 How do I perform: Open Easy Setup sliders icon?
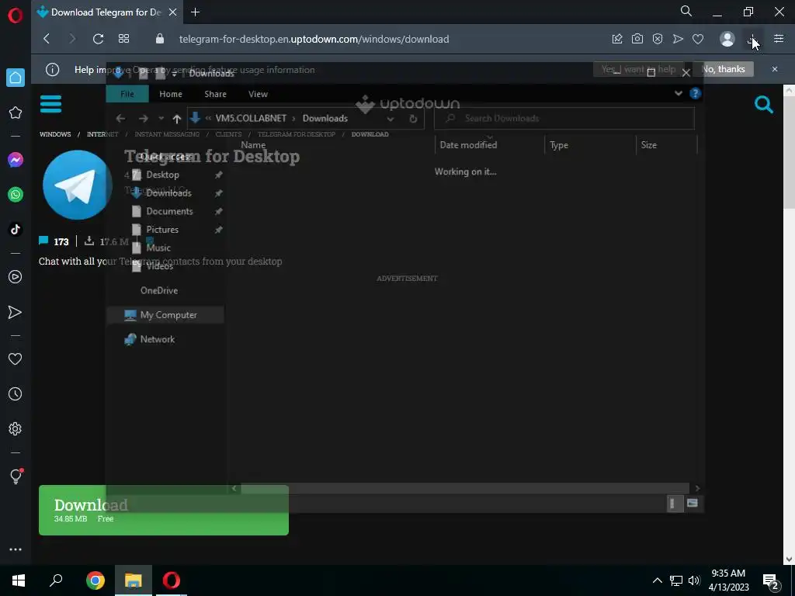[779, 39]
